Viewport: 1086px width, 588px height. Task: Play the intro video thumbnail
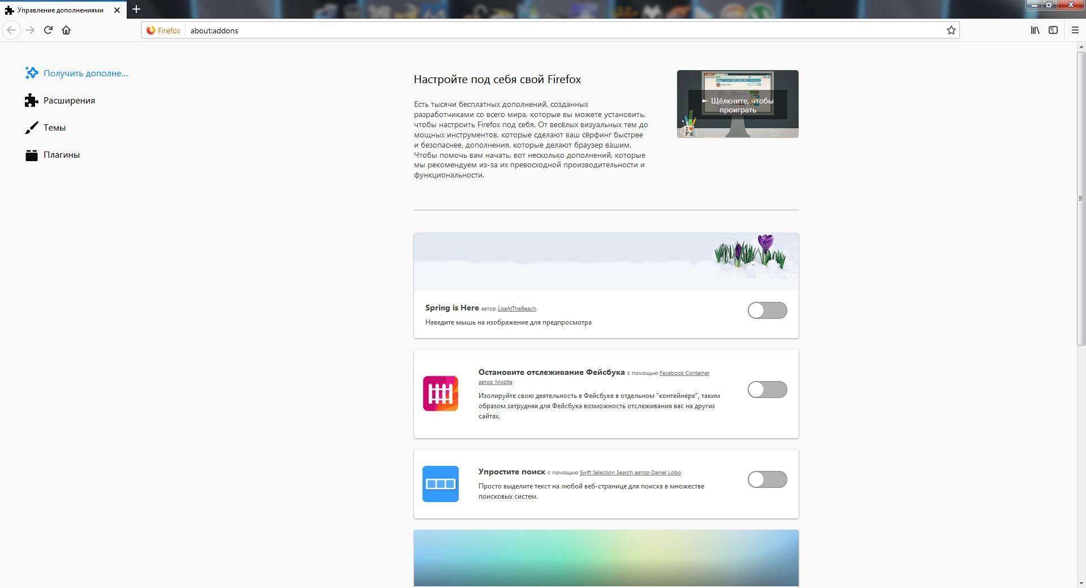tap(738, 104)
